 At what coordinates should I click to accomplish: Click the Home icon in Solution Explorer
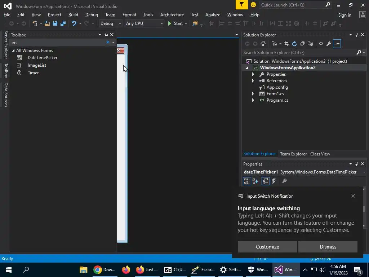click(x=263, y=44)
